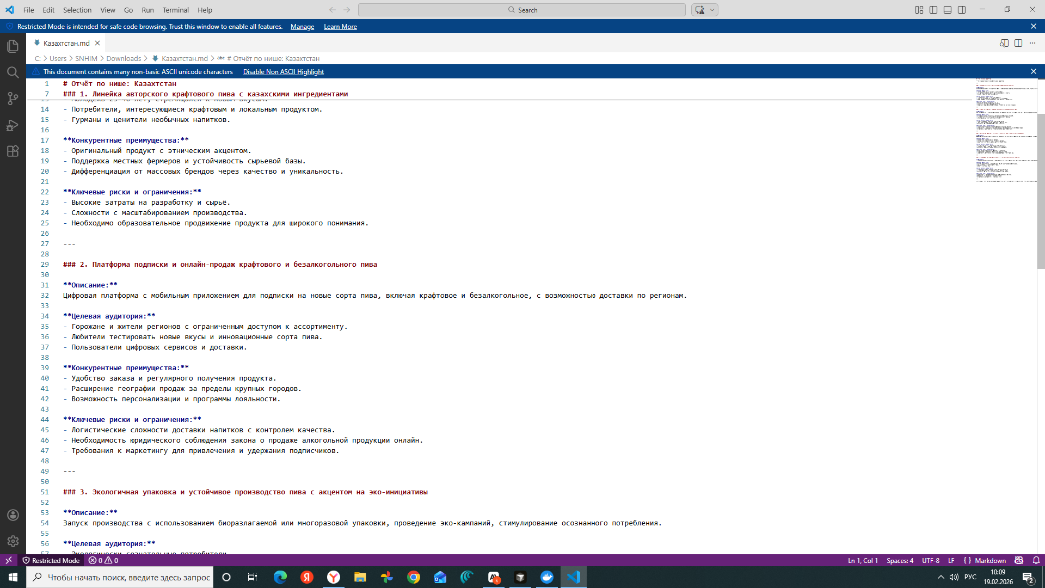1045x588 pixels.
Task: Click the Windows taskbar search box
Action: (x=120, y=577)
